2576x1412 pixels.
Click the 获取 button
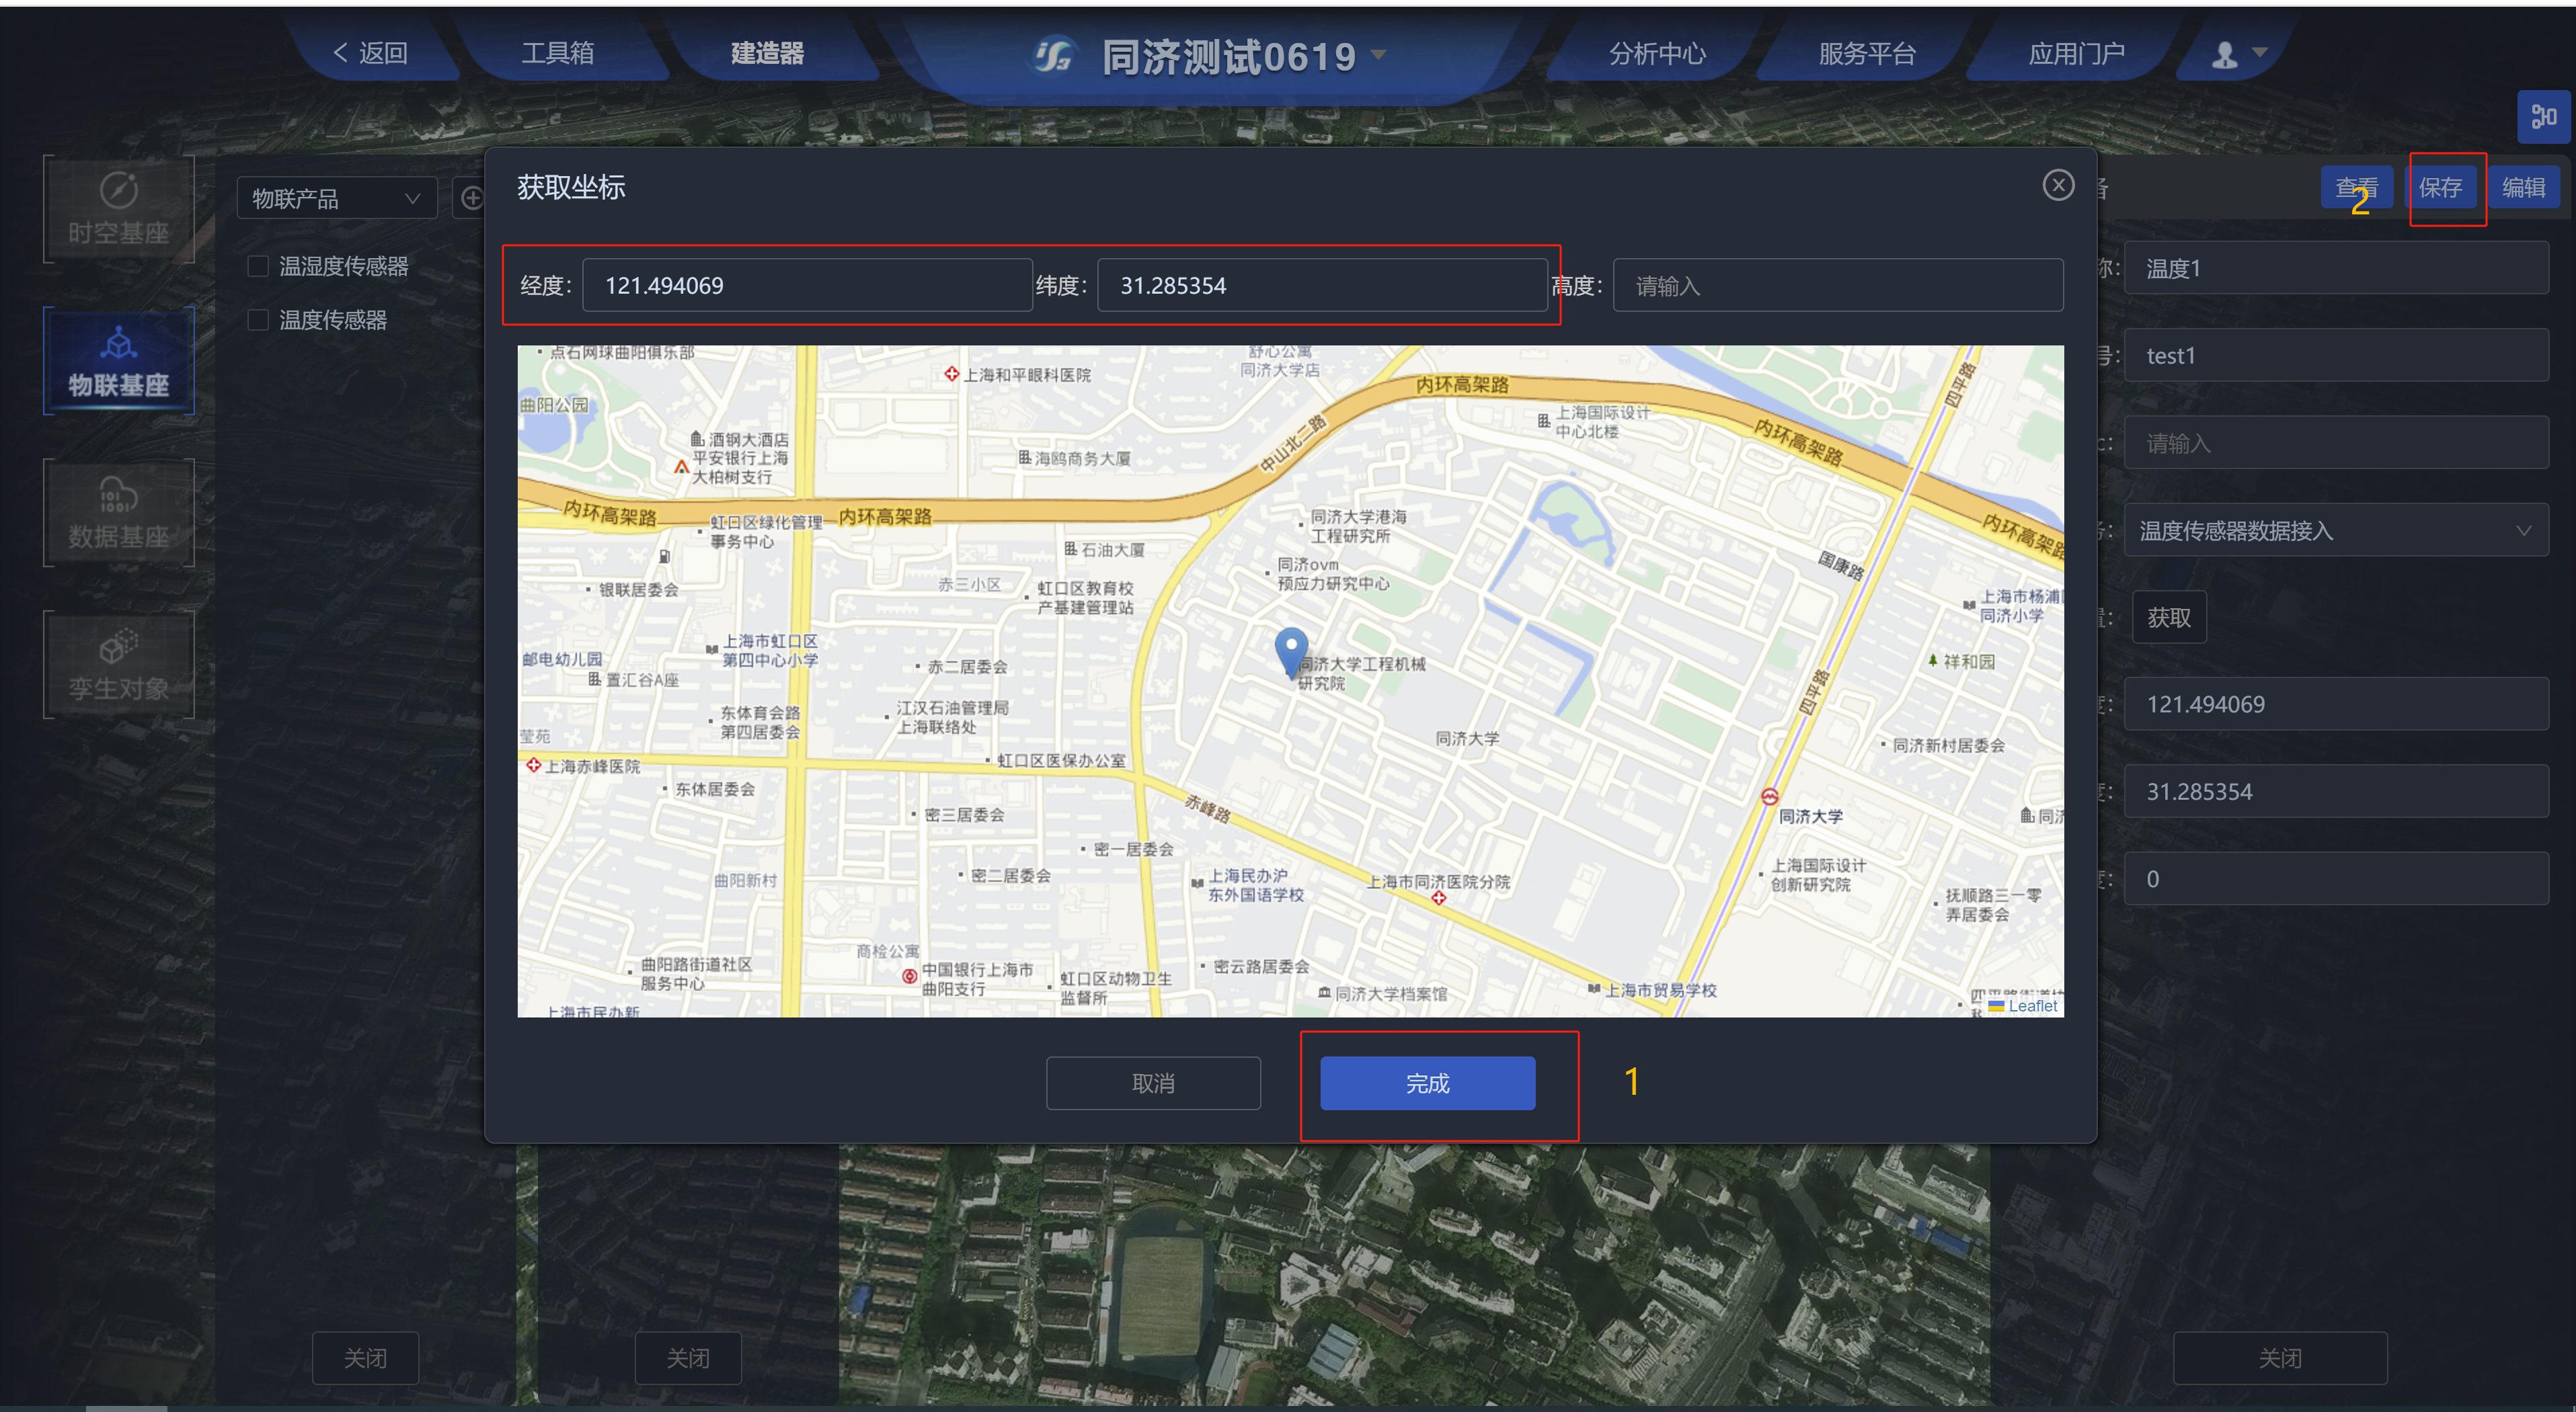tap(2168, 616)
